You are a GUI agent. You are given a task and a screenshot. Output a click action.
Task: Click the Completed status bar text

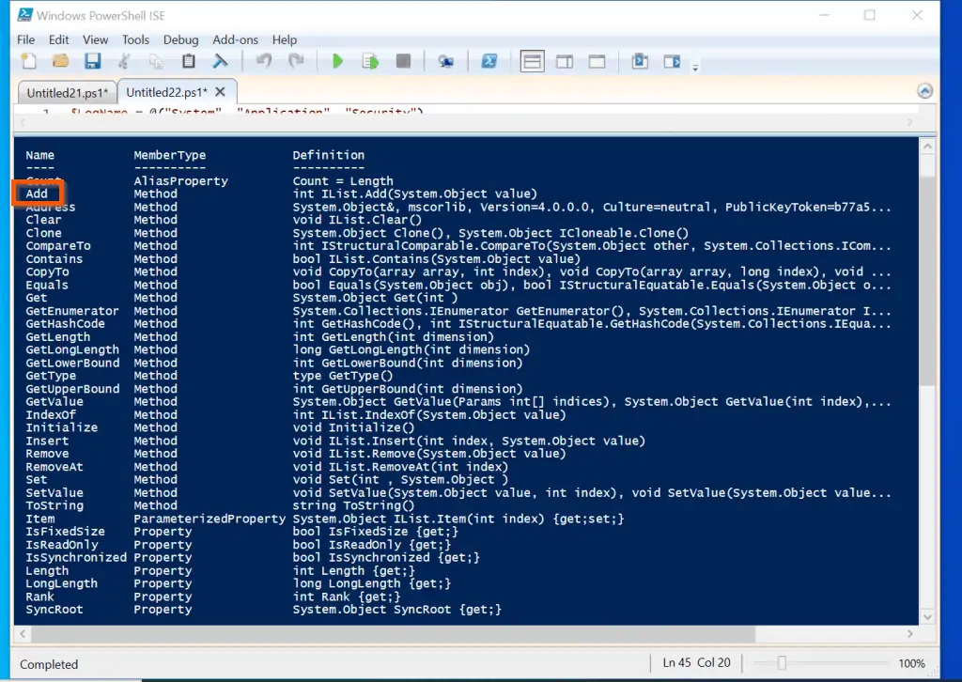[x=49, y=664]
